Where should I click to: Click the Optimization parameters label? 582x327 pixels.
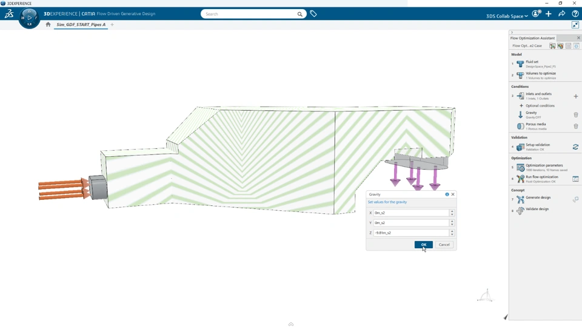(544, 165)
